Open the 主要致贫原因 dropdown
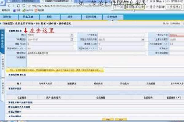The height and width of the screenshot is (122, 184). click(177, 39)
